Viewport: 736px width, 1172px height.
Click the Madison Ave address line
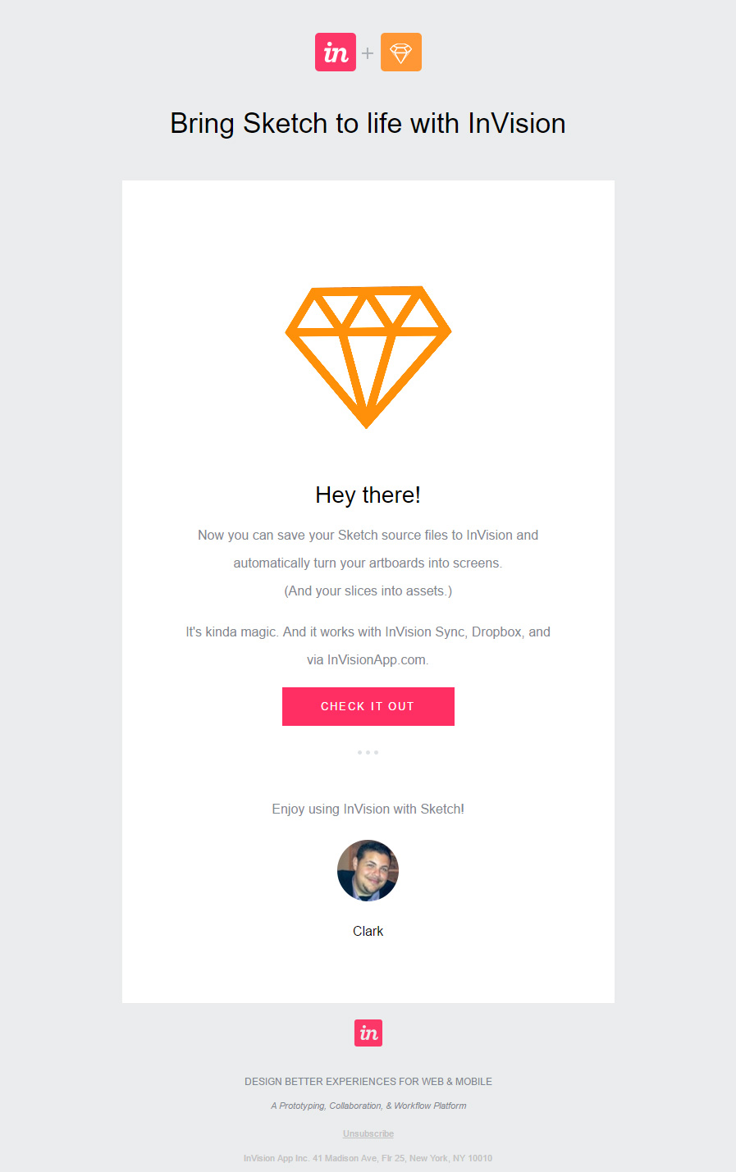(368, 1158)
